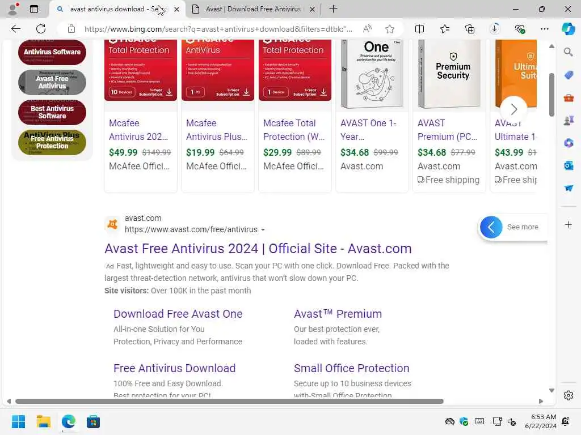Click the browser Back arrow
581x435 pixels.
tap(15, 29)
